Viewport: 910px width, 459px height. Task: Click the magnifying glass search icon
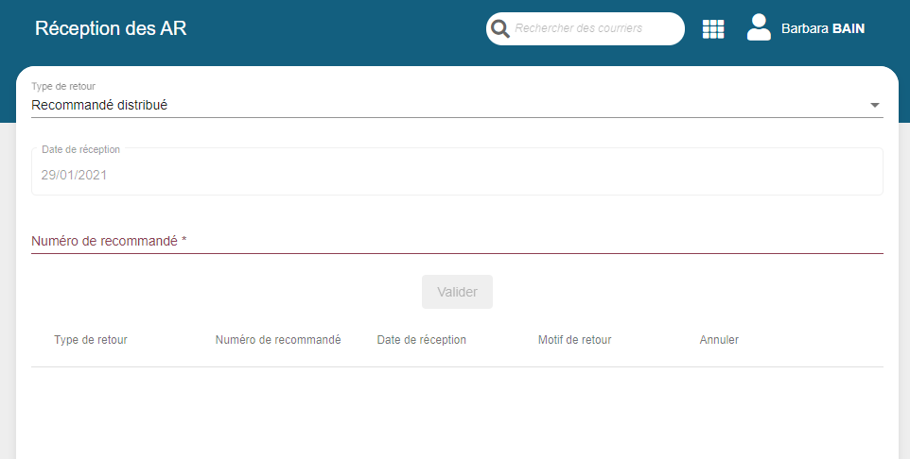click(x=500, y=29)
